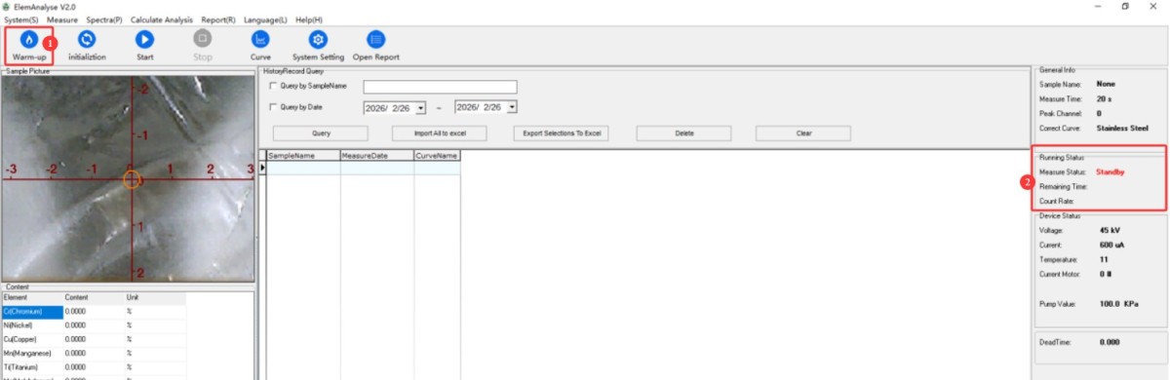Select the Element column header

click(32, 297)
